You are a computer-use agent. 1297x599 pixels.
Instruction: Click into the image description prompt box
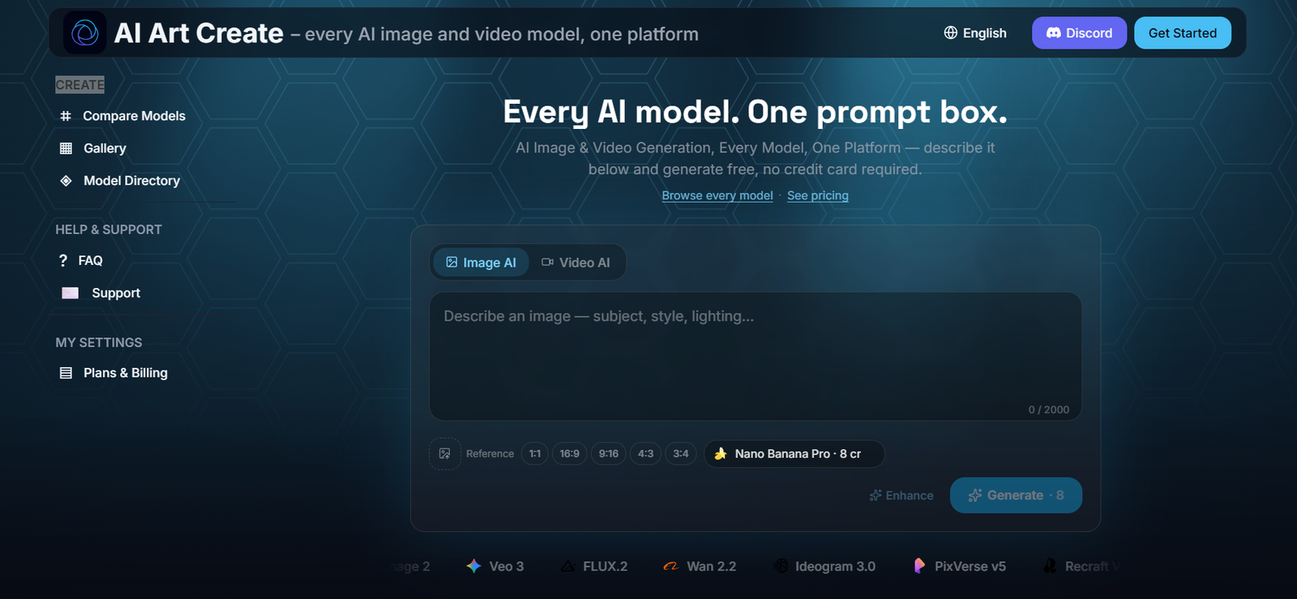click(756, 357)
